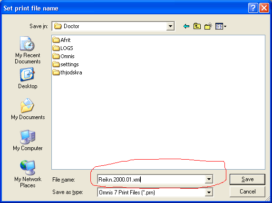272x203 pixels.
Task: Click the Omnis folder name
Action: [68, 56]
